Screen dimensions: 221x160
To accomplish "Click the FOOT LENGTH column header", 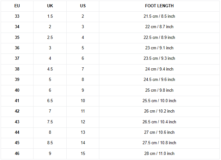I will pos(159,6).
